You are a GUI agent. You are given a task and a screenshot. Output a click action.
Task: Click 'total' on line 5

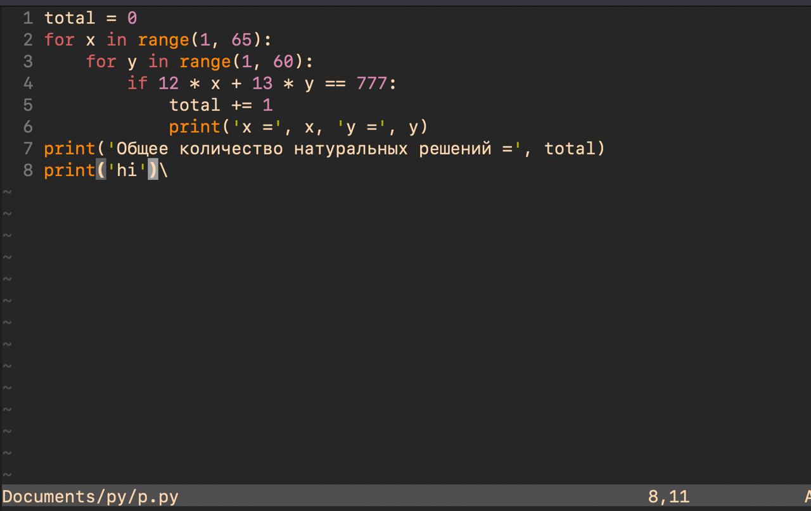195,104
